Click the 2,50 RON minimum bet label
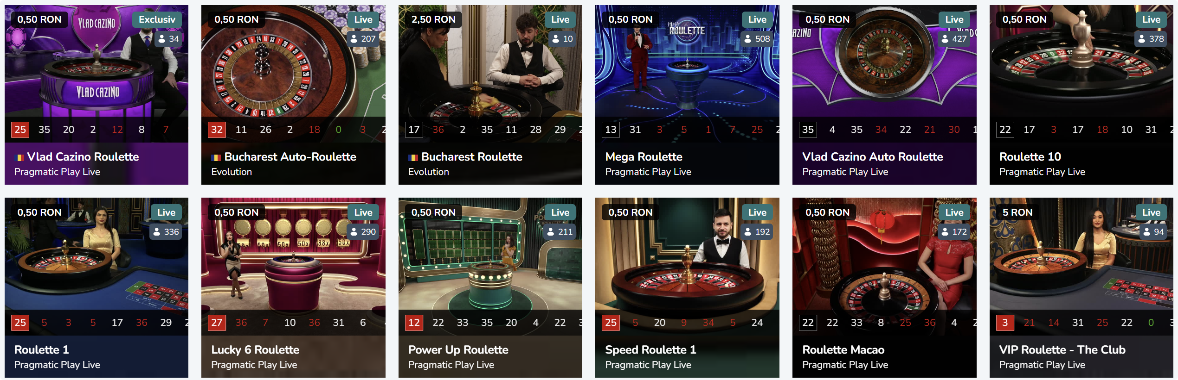This screenshot has width=1178, height=380. (433, 19)
